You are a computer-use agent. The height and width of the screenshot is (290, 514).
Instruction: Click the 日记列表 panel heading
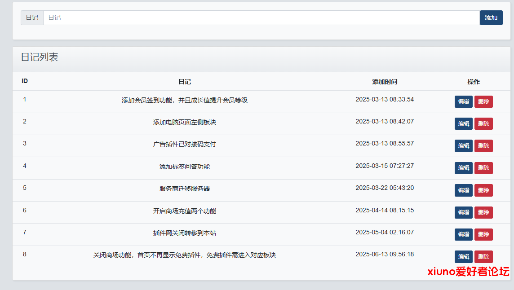pyautogui.click(x=40, y=57)
